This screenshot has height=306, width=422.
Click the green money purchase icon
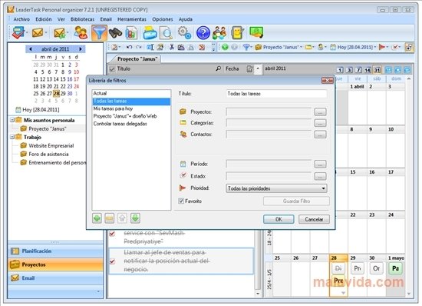256,32
